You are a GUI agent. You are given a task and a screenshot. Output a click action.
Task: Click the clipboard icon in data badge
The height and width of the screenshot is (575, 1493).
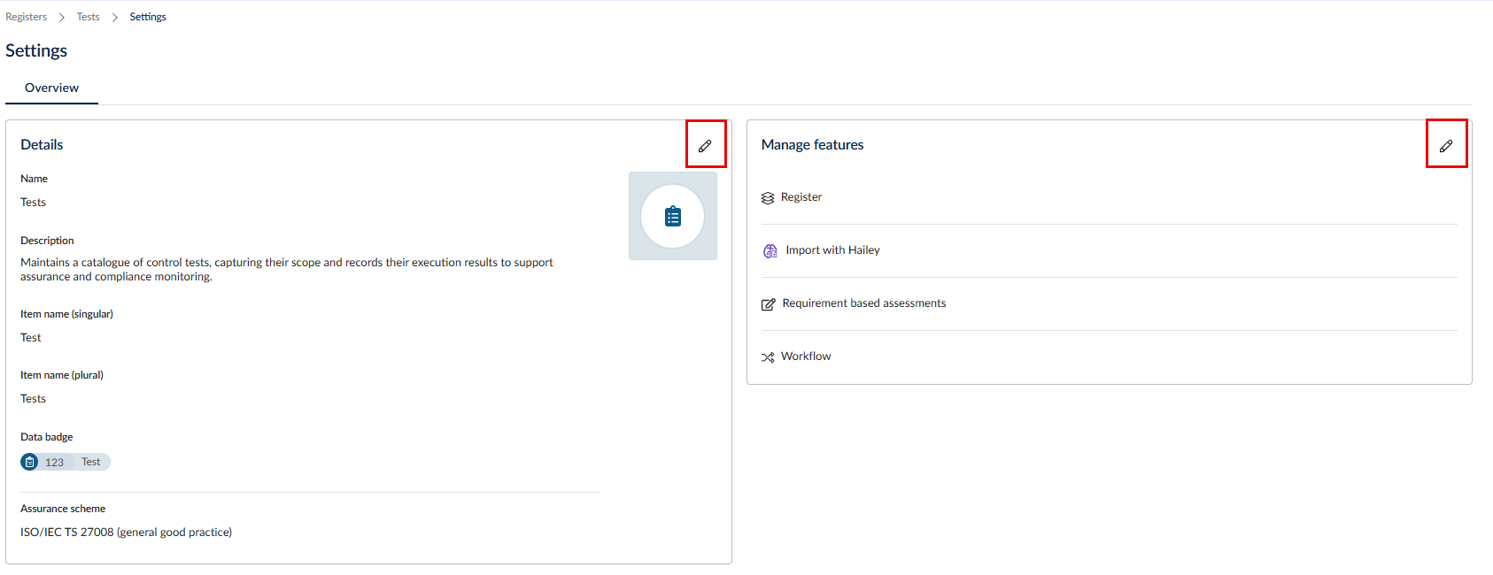29,462
